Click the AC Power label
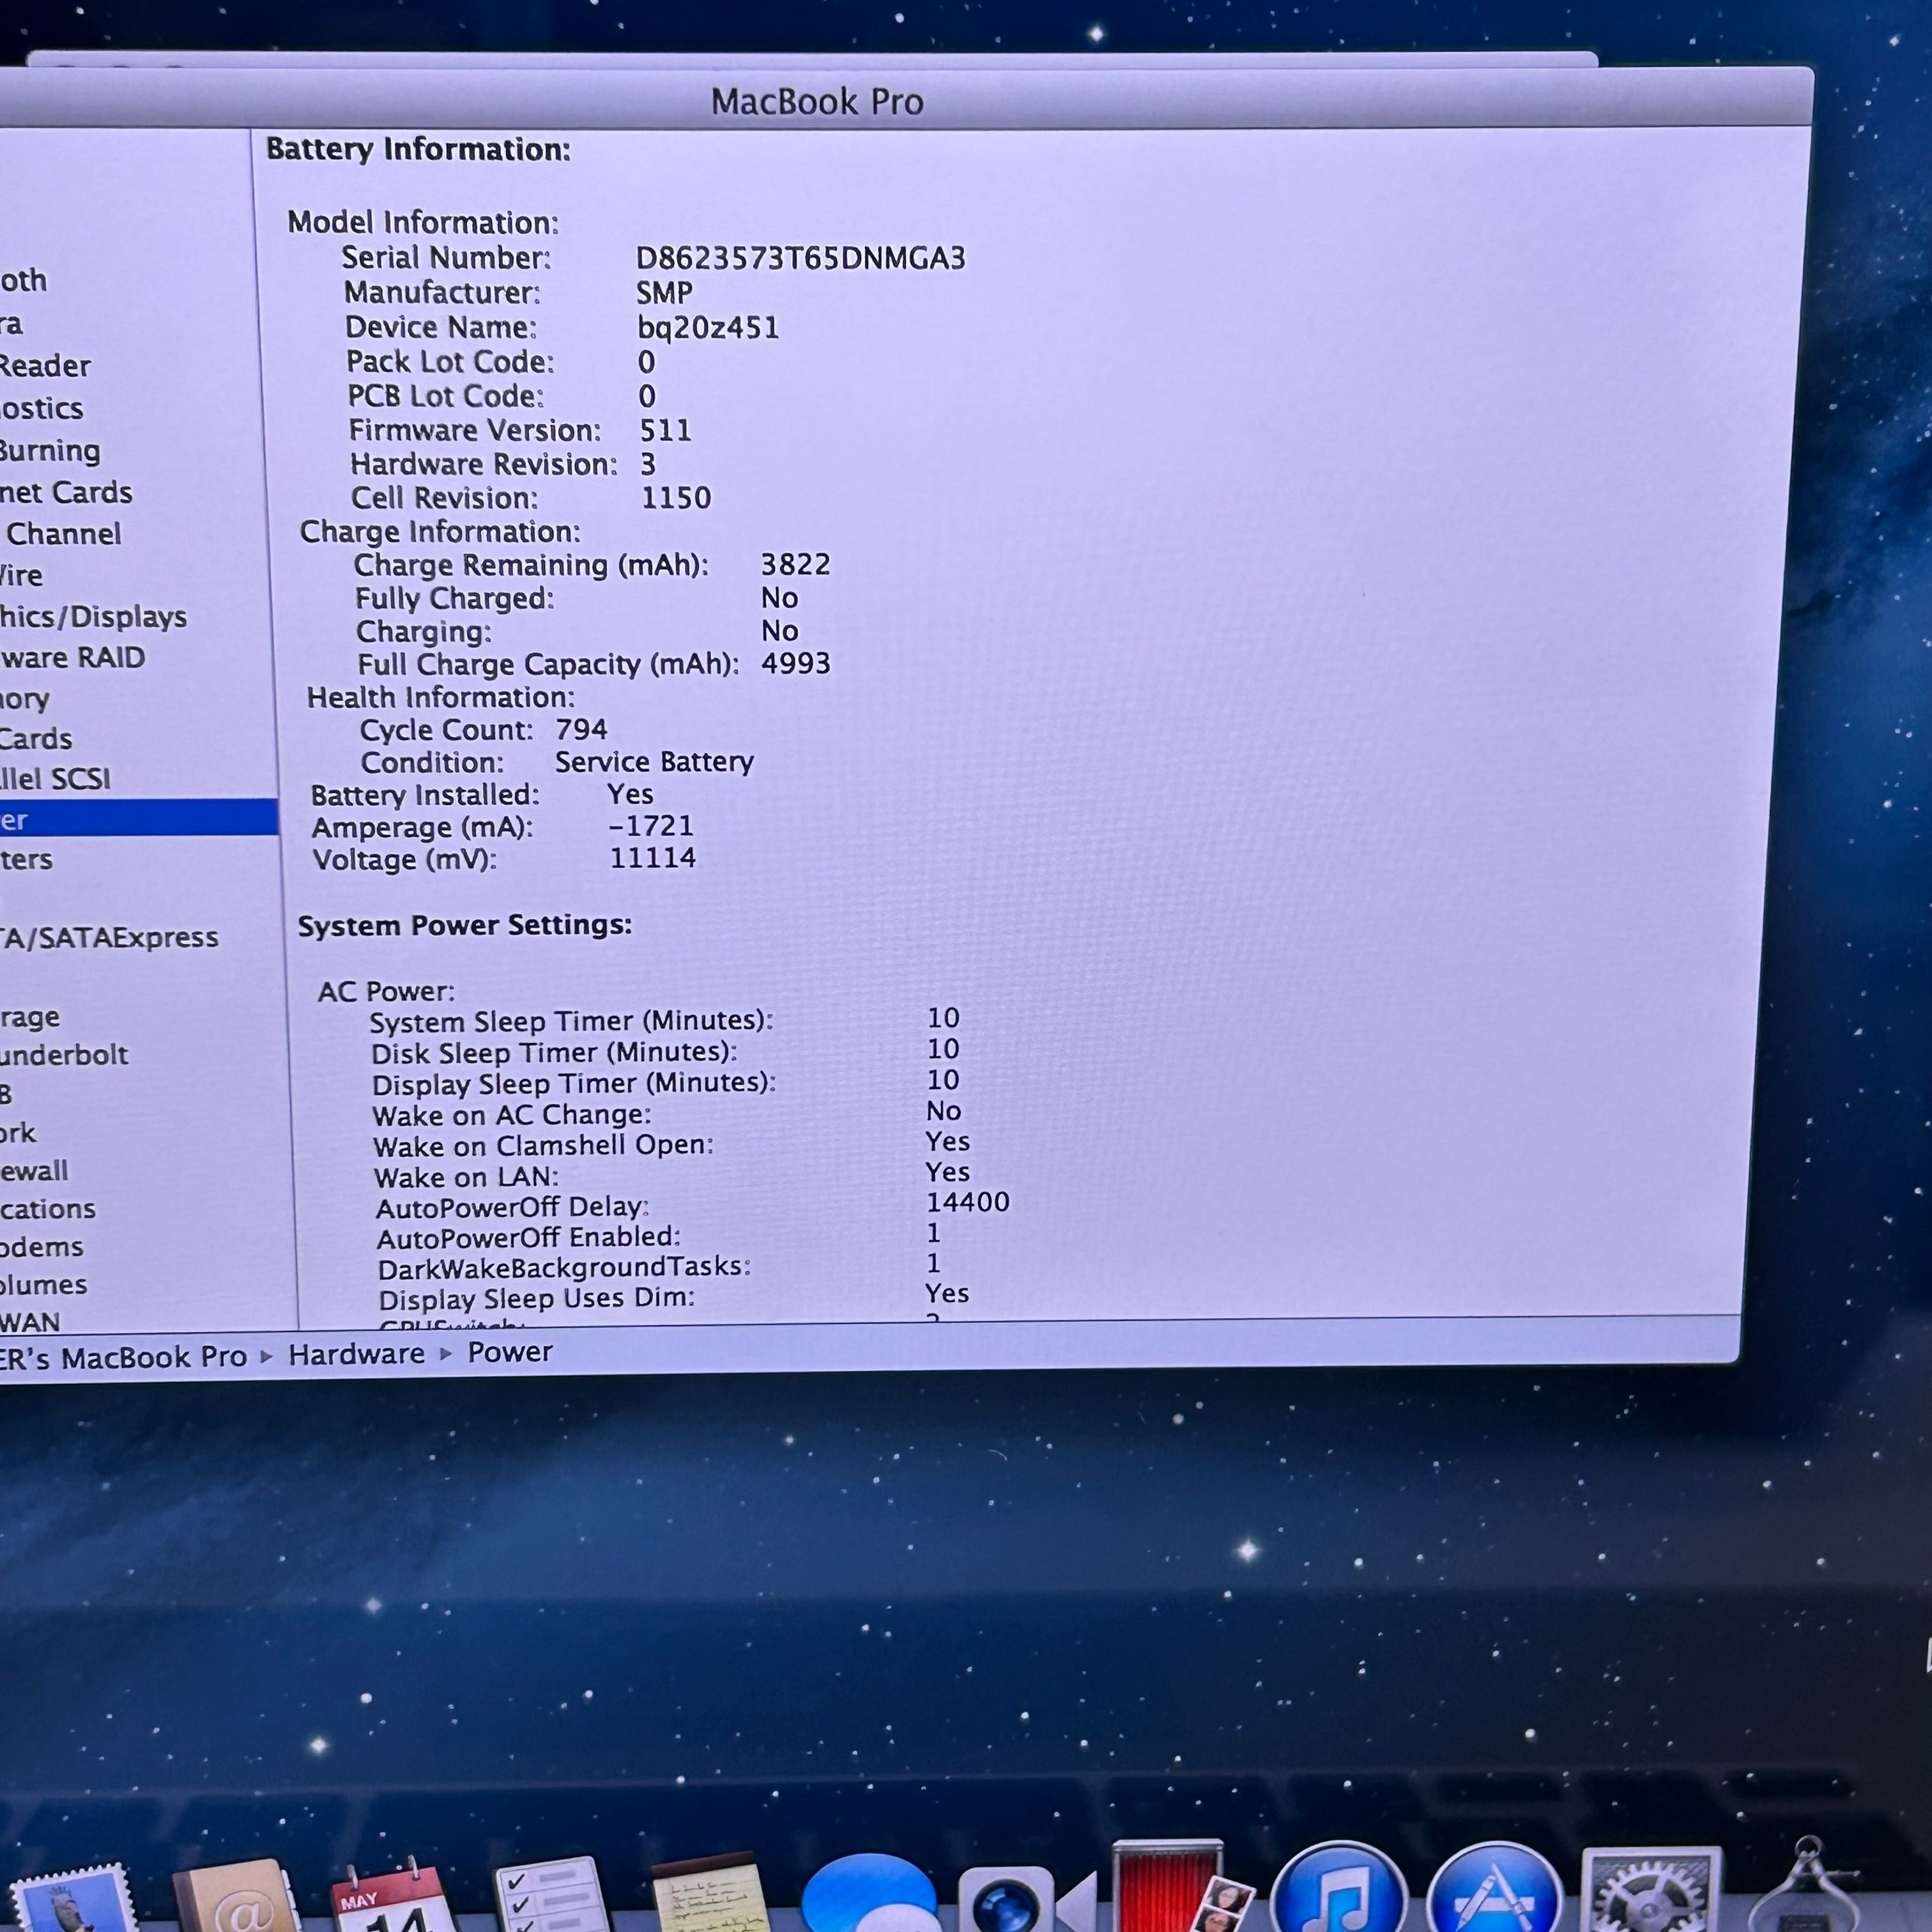1932x1932 pixels. [386, 991]
